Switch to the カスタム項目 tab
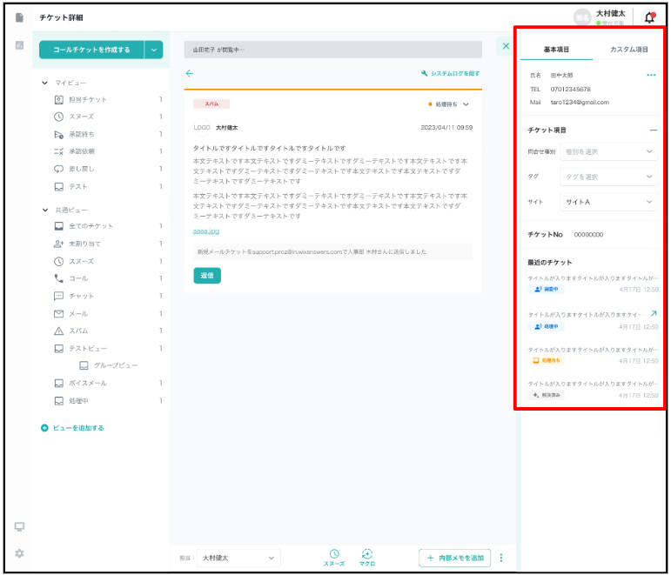 click(628, 50)
